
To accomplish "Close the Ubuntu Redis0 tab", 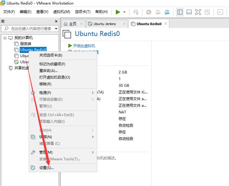I will click(x=165, y=24).
